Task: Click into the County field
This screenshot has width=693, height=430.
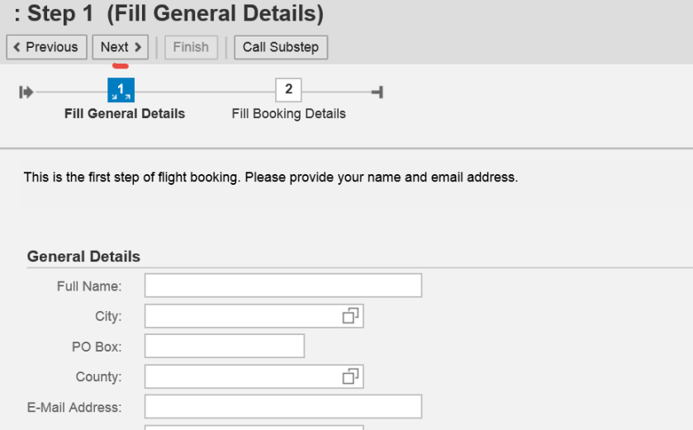Action: (x=241, y=376)
